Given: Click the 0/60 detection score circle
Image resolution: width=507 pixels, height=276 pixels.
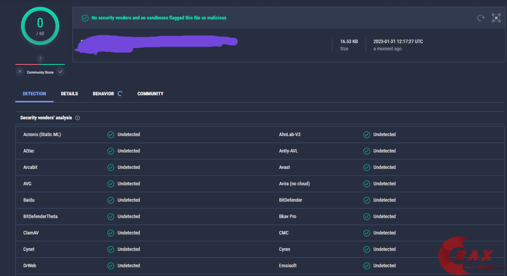Looking at the screenshot, I should (x=40, y=26).
